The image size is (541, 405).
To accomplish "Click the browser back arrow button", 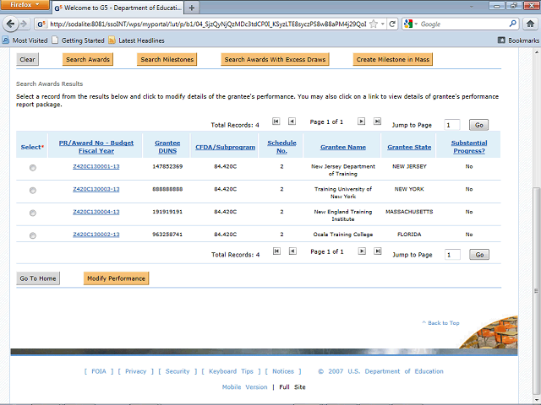I will point(10,24).
